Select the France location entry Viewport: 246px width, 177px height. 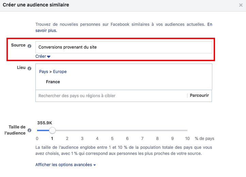(x=53, y=82)
